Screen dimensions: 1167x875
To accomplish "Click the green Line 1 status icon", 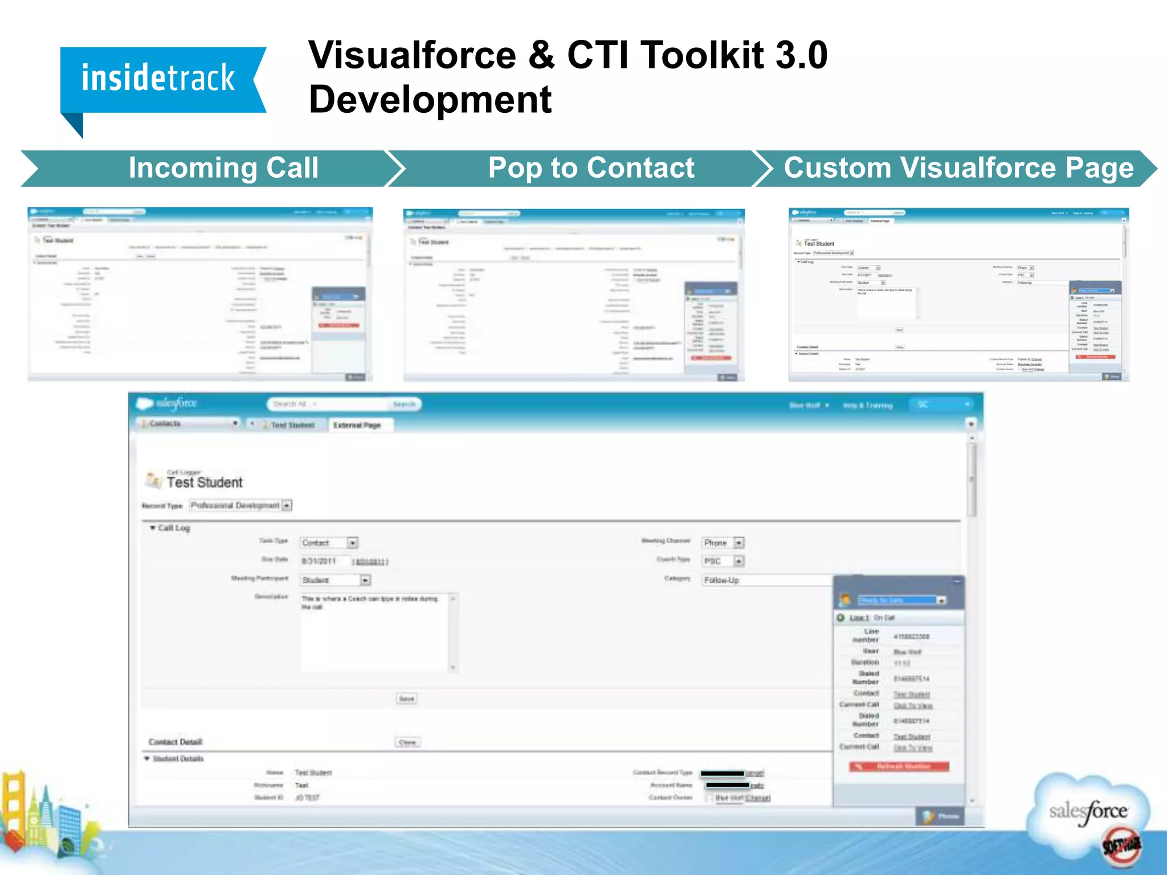I will pos(840,618).
